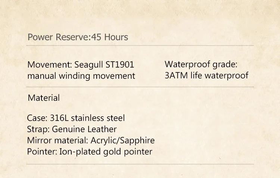Click the 3ATM life waterproof text
Viewport: 280px width, 178px height.
click(x=206, y=75)
